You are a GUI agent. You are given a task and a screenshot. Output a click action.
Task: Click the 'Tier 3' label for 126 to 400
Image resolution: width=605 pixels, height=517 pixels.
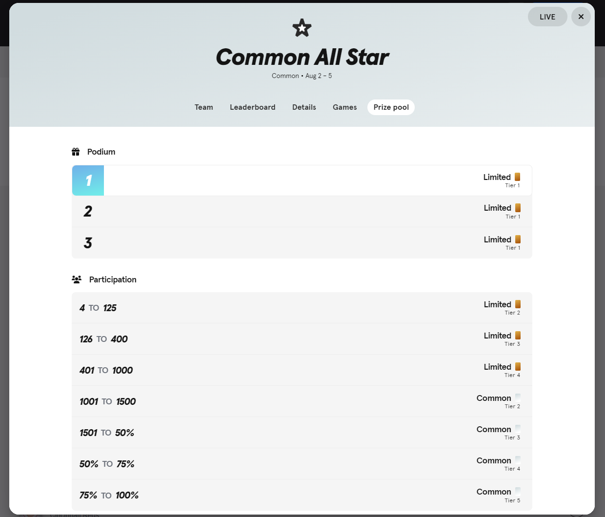click(512, 344)
